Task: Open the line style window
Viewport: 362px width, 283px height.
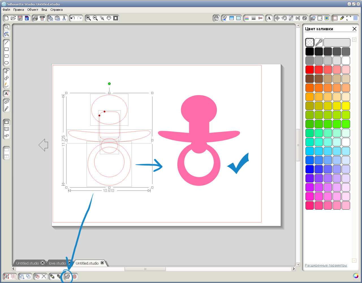Action: tap(254, 18)
